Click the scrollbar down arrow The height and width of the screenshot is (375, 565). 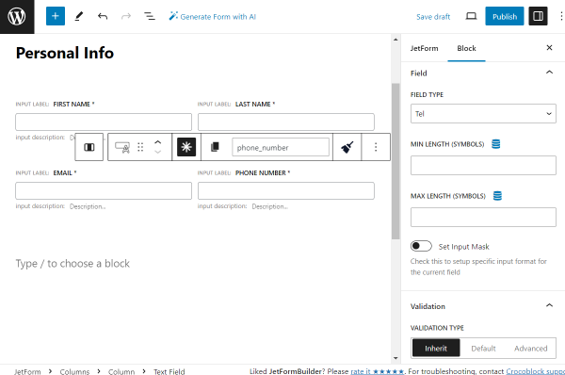point(395,358)
